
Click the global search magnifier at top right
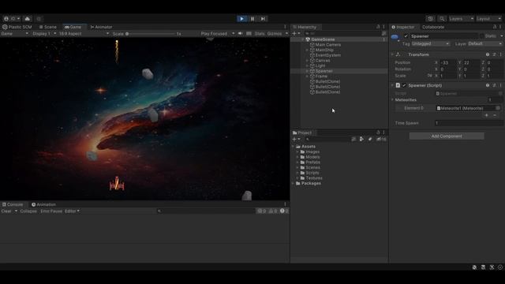point(442,19)
